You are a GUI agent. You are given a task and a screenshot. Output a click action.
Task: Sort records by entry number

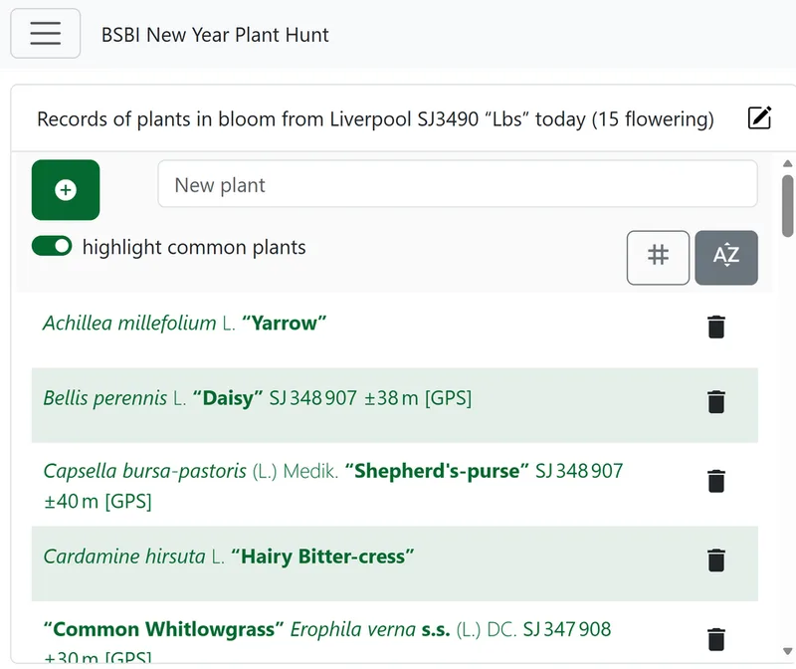pyautogui.click(x=658, y=258)
